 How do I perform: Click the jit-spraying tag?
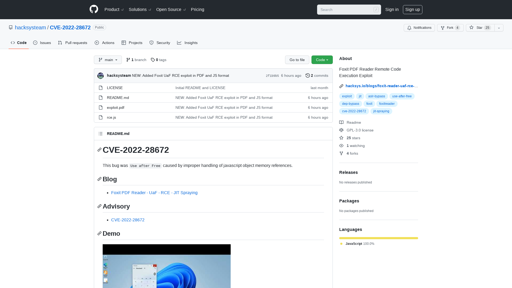[x=381, y=111]
